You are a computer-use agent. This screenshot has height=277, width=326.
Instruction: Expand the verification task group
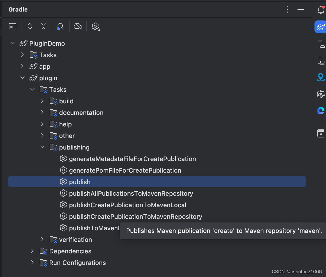pyautogui.click(x=42, y=239)
